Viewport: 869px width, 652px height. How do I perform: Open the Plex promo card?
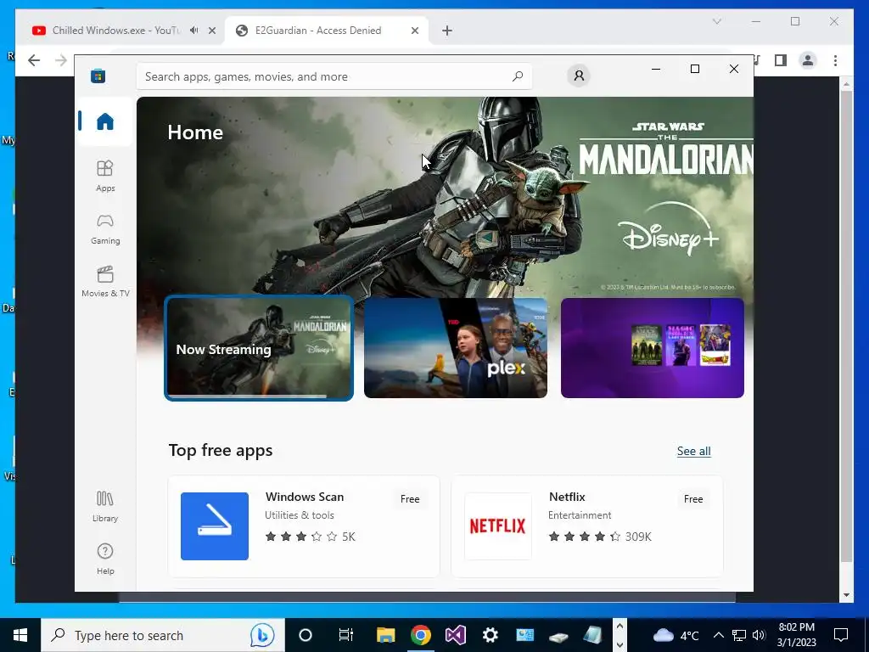[456, 347]
